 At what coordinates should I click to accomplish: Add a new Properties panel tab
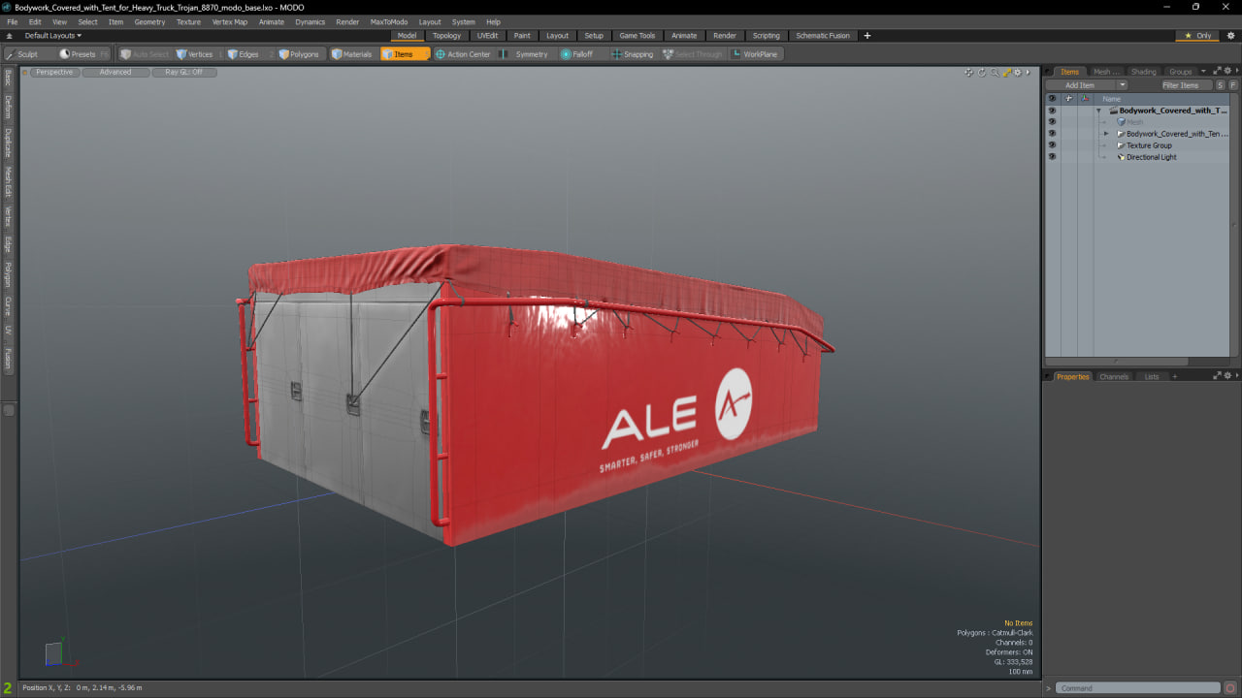(x=1174, y=376)
